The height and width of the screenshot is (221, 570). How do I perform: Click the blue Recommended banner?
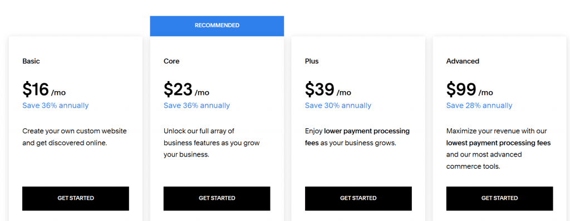217,26
